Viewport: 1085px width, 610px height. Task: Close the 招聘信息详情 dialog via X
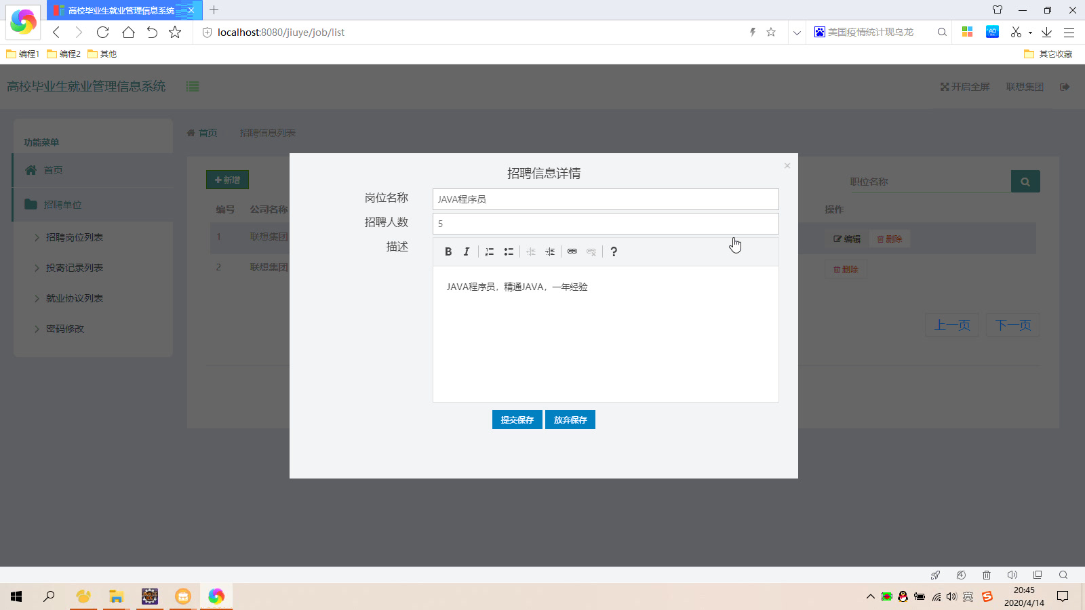787,165
